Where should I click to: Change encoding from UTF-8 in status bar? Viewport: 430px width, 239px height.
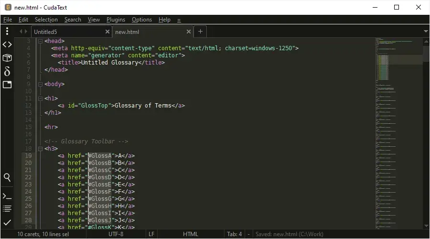coord(116,234)
